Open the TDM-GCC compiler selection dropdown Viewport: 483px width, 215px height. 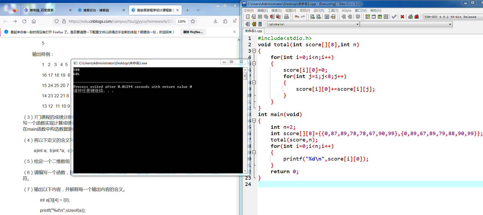coord(453,17)
